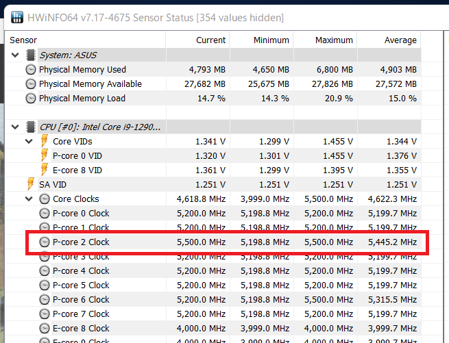This screenshot has width=449, height=343.
Task: Click the 1.341 V Core VIDs current value
Action: click(x=210, y=141)
